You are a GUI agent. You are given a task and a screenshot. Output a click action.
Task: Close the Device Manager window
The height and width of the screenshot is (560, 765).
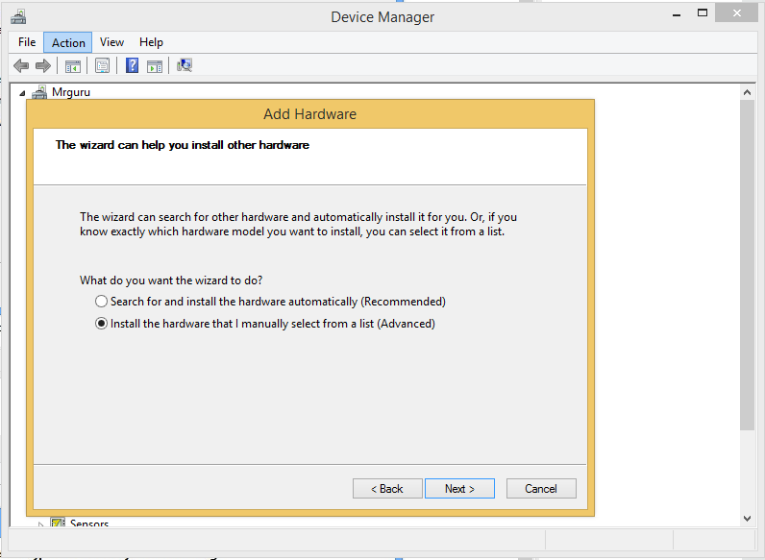(737, 13)
